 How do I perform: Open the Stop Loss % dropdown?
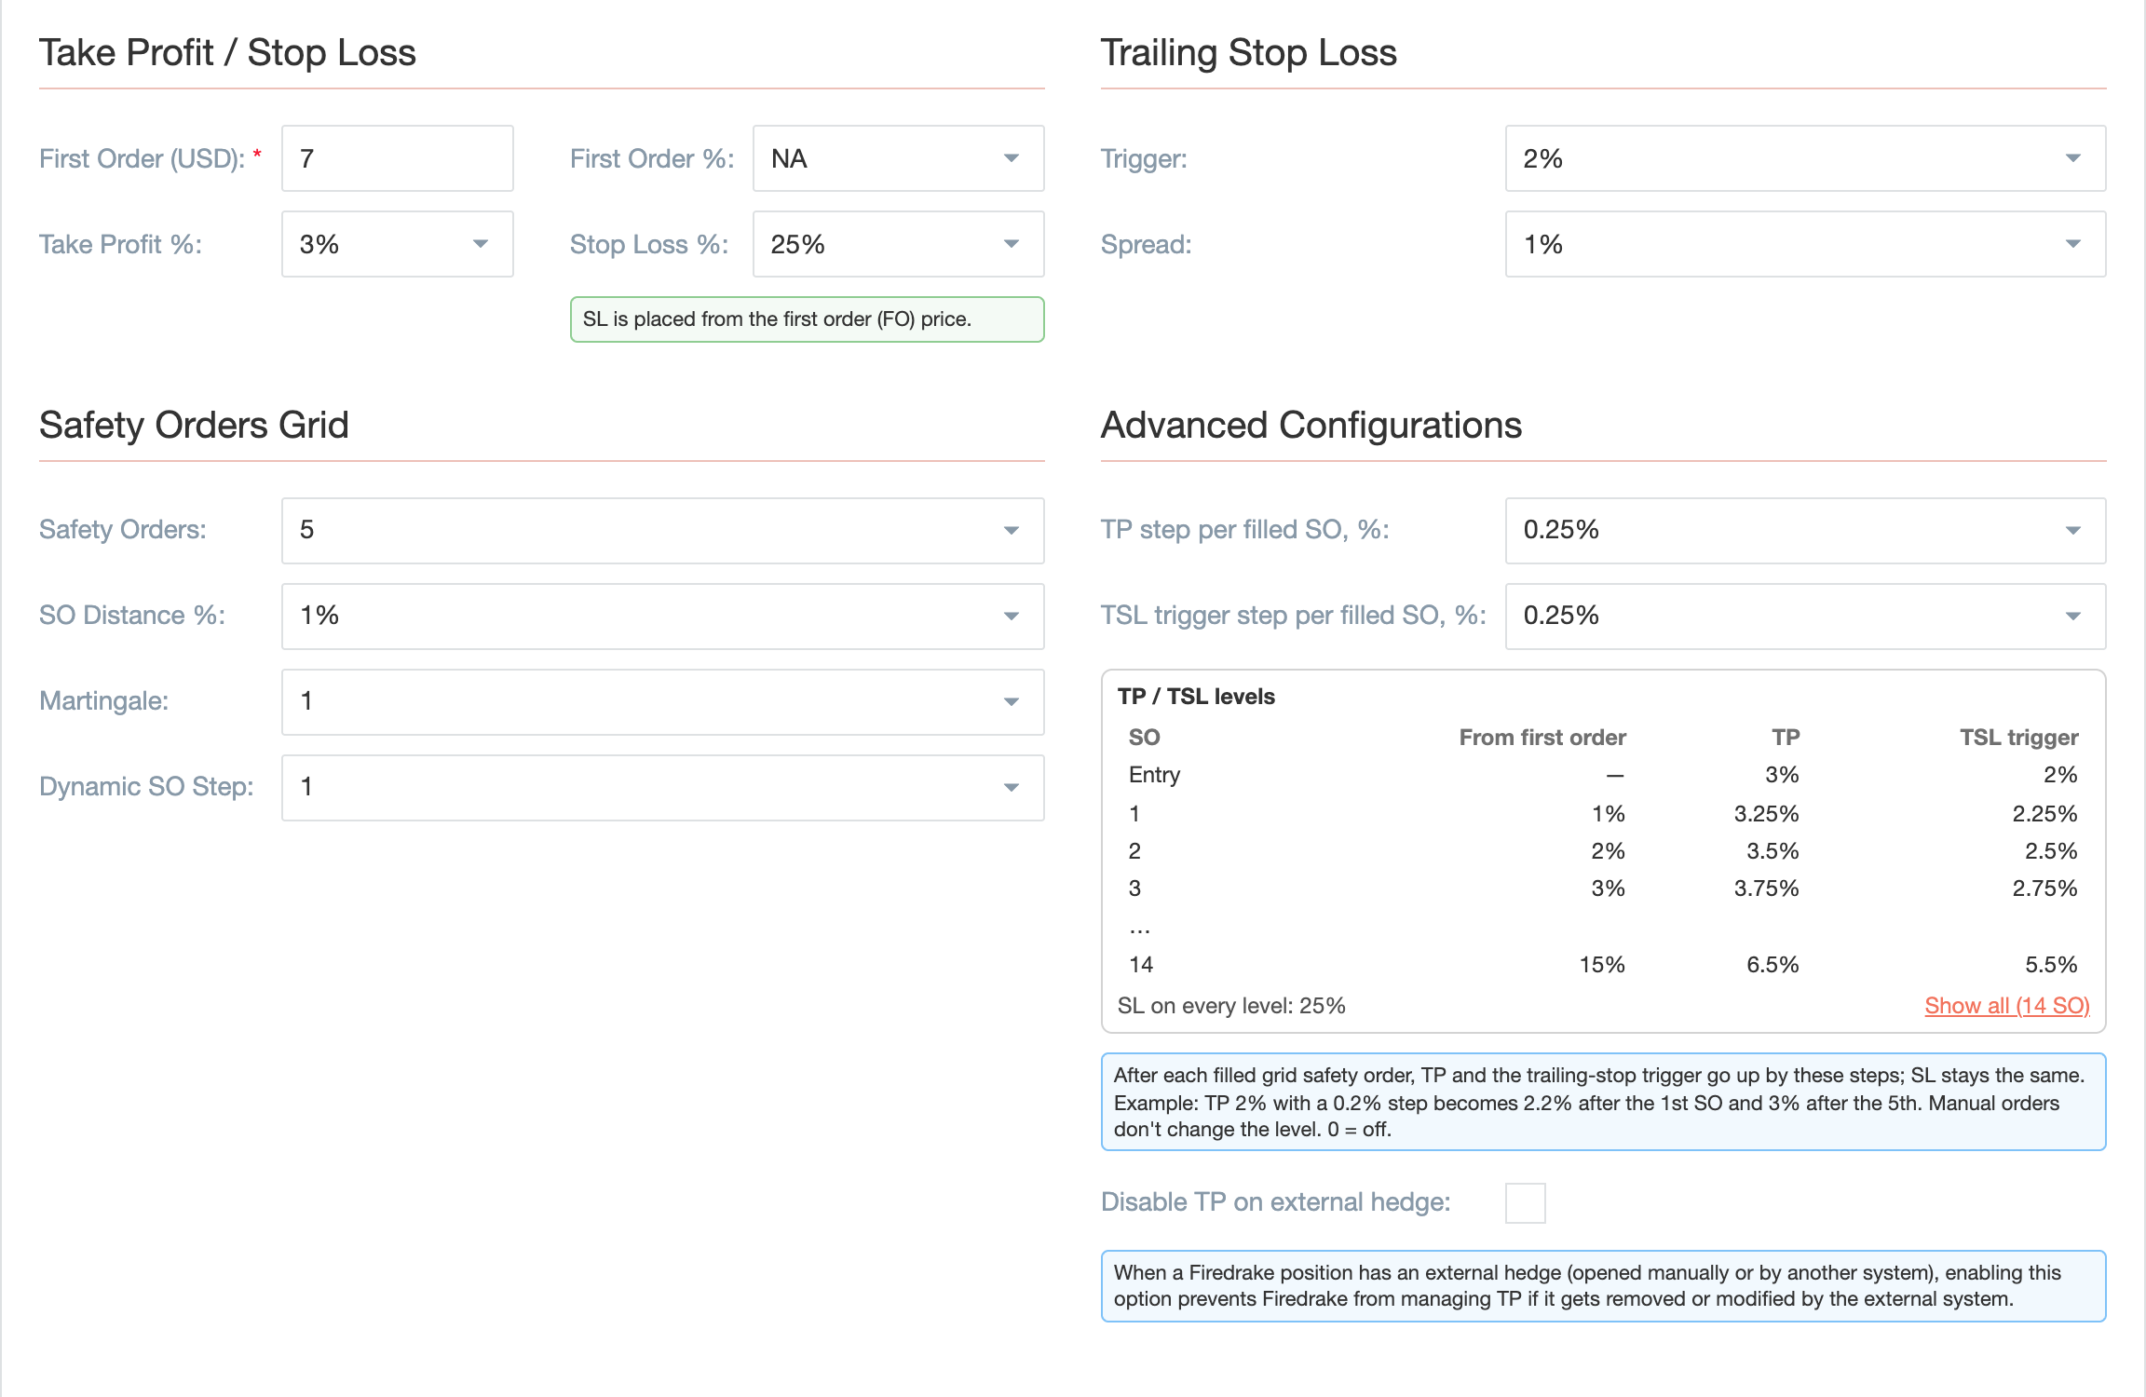point(898,244)
